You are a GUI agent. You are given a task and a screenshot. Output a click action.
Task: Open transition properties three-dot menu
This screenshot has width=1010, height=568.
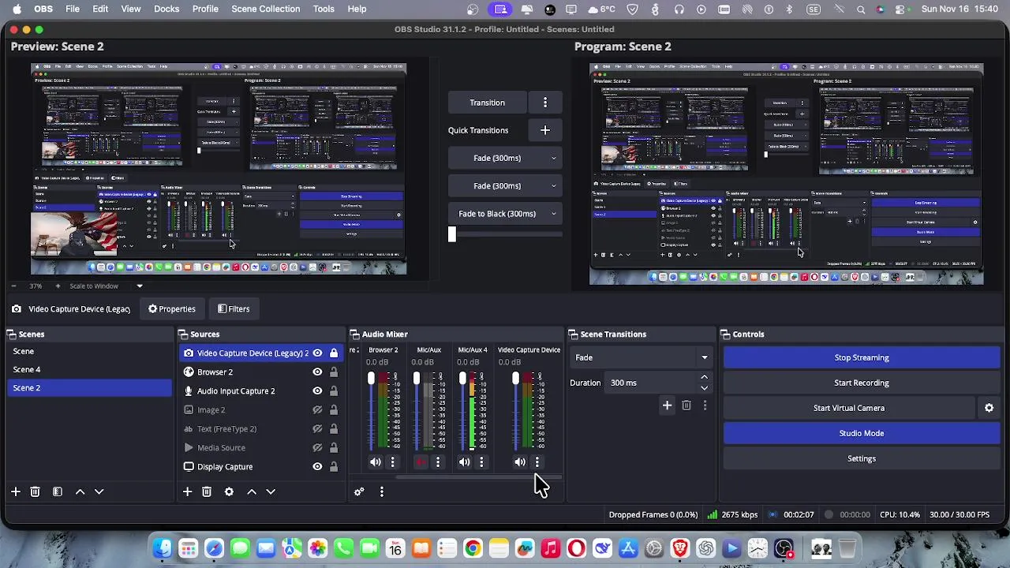coord(705,405)
